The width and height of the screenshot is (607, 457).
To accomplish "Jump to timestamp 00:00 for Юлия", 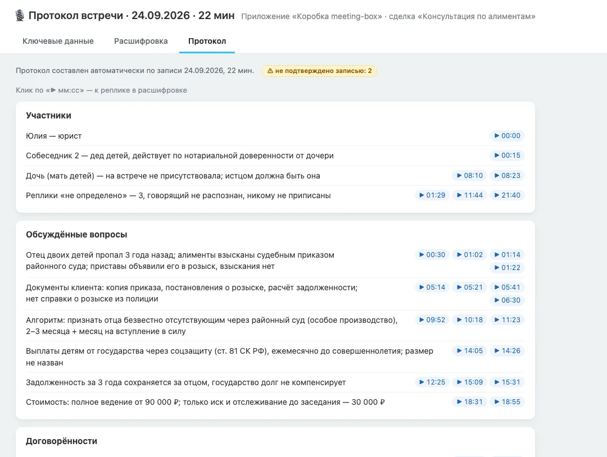I will (x=507, y=136).
